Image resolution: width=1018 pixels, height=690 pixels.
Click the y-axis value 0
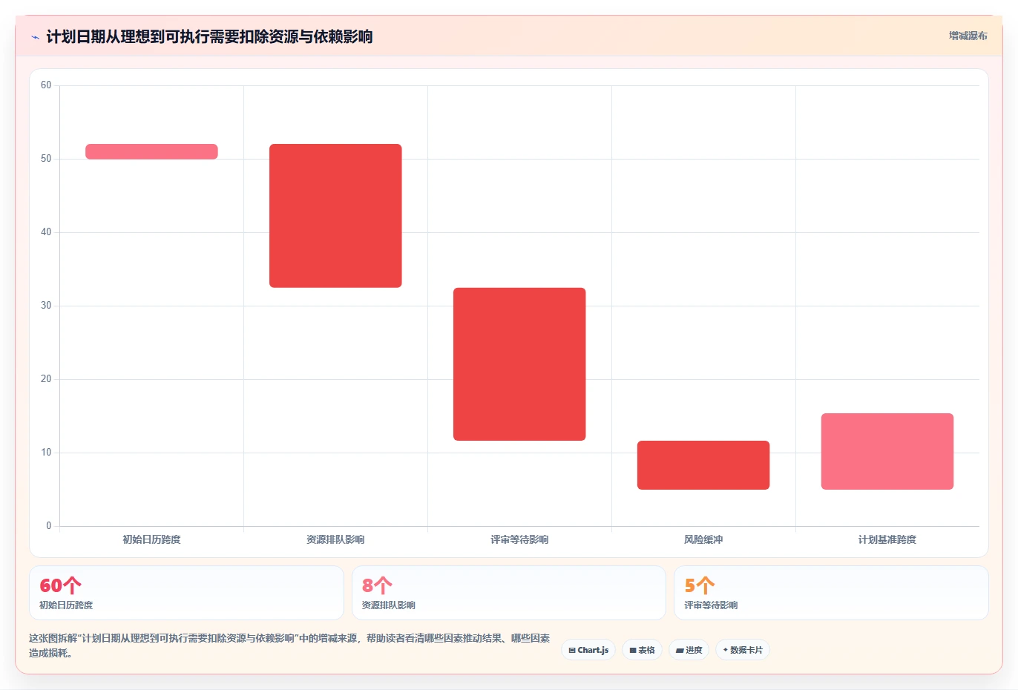tap(49, 526)
